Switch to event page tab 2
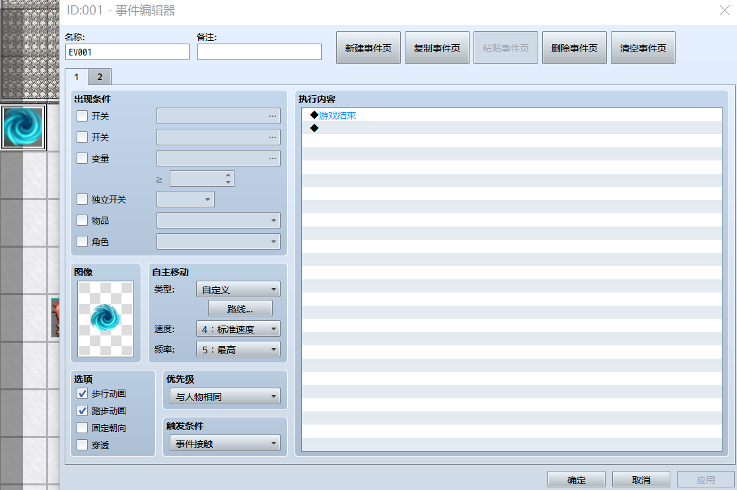 (100, 77)
